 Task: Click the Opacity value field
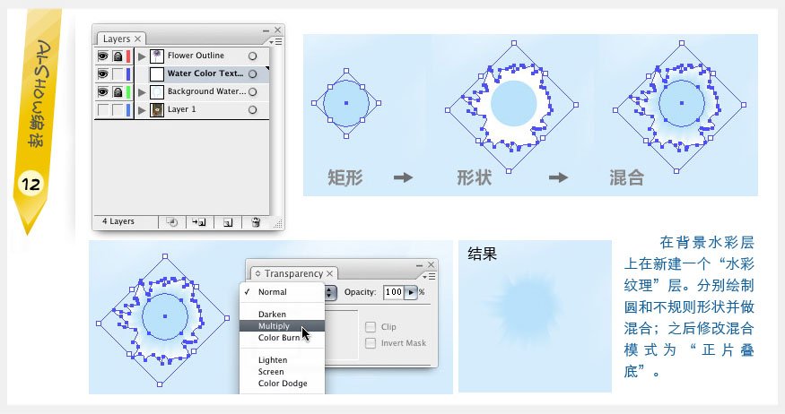[394, 292]
